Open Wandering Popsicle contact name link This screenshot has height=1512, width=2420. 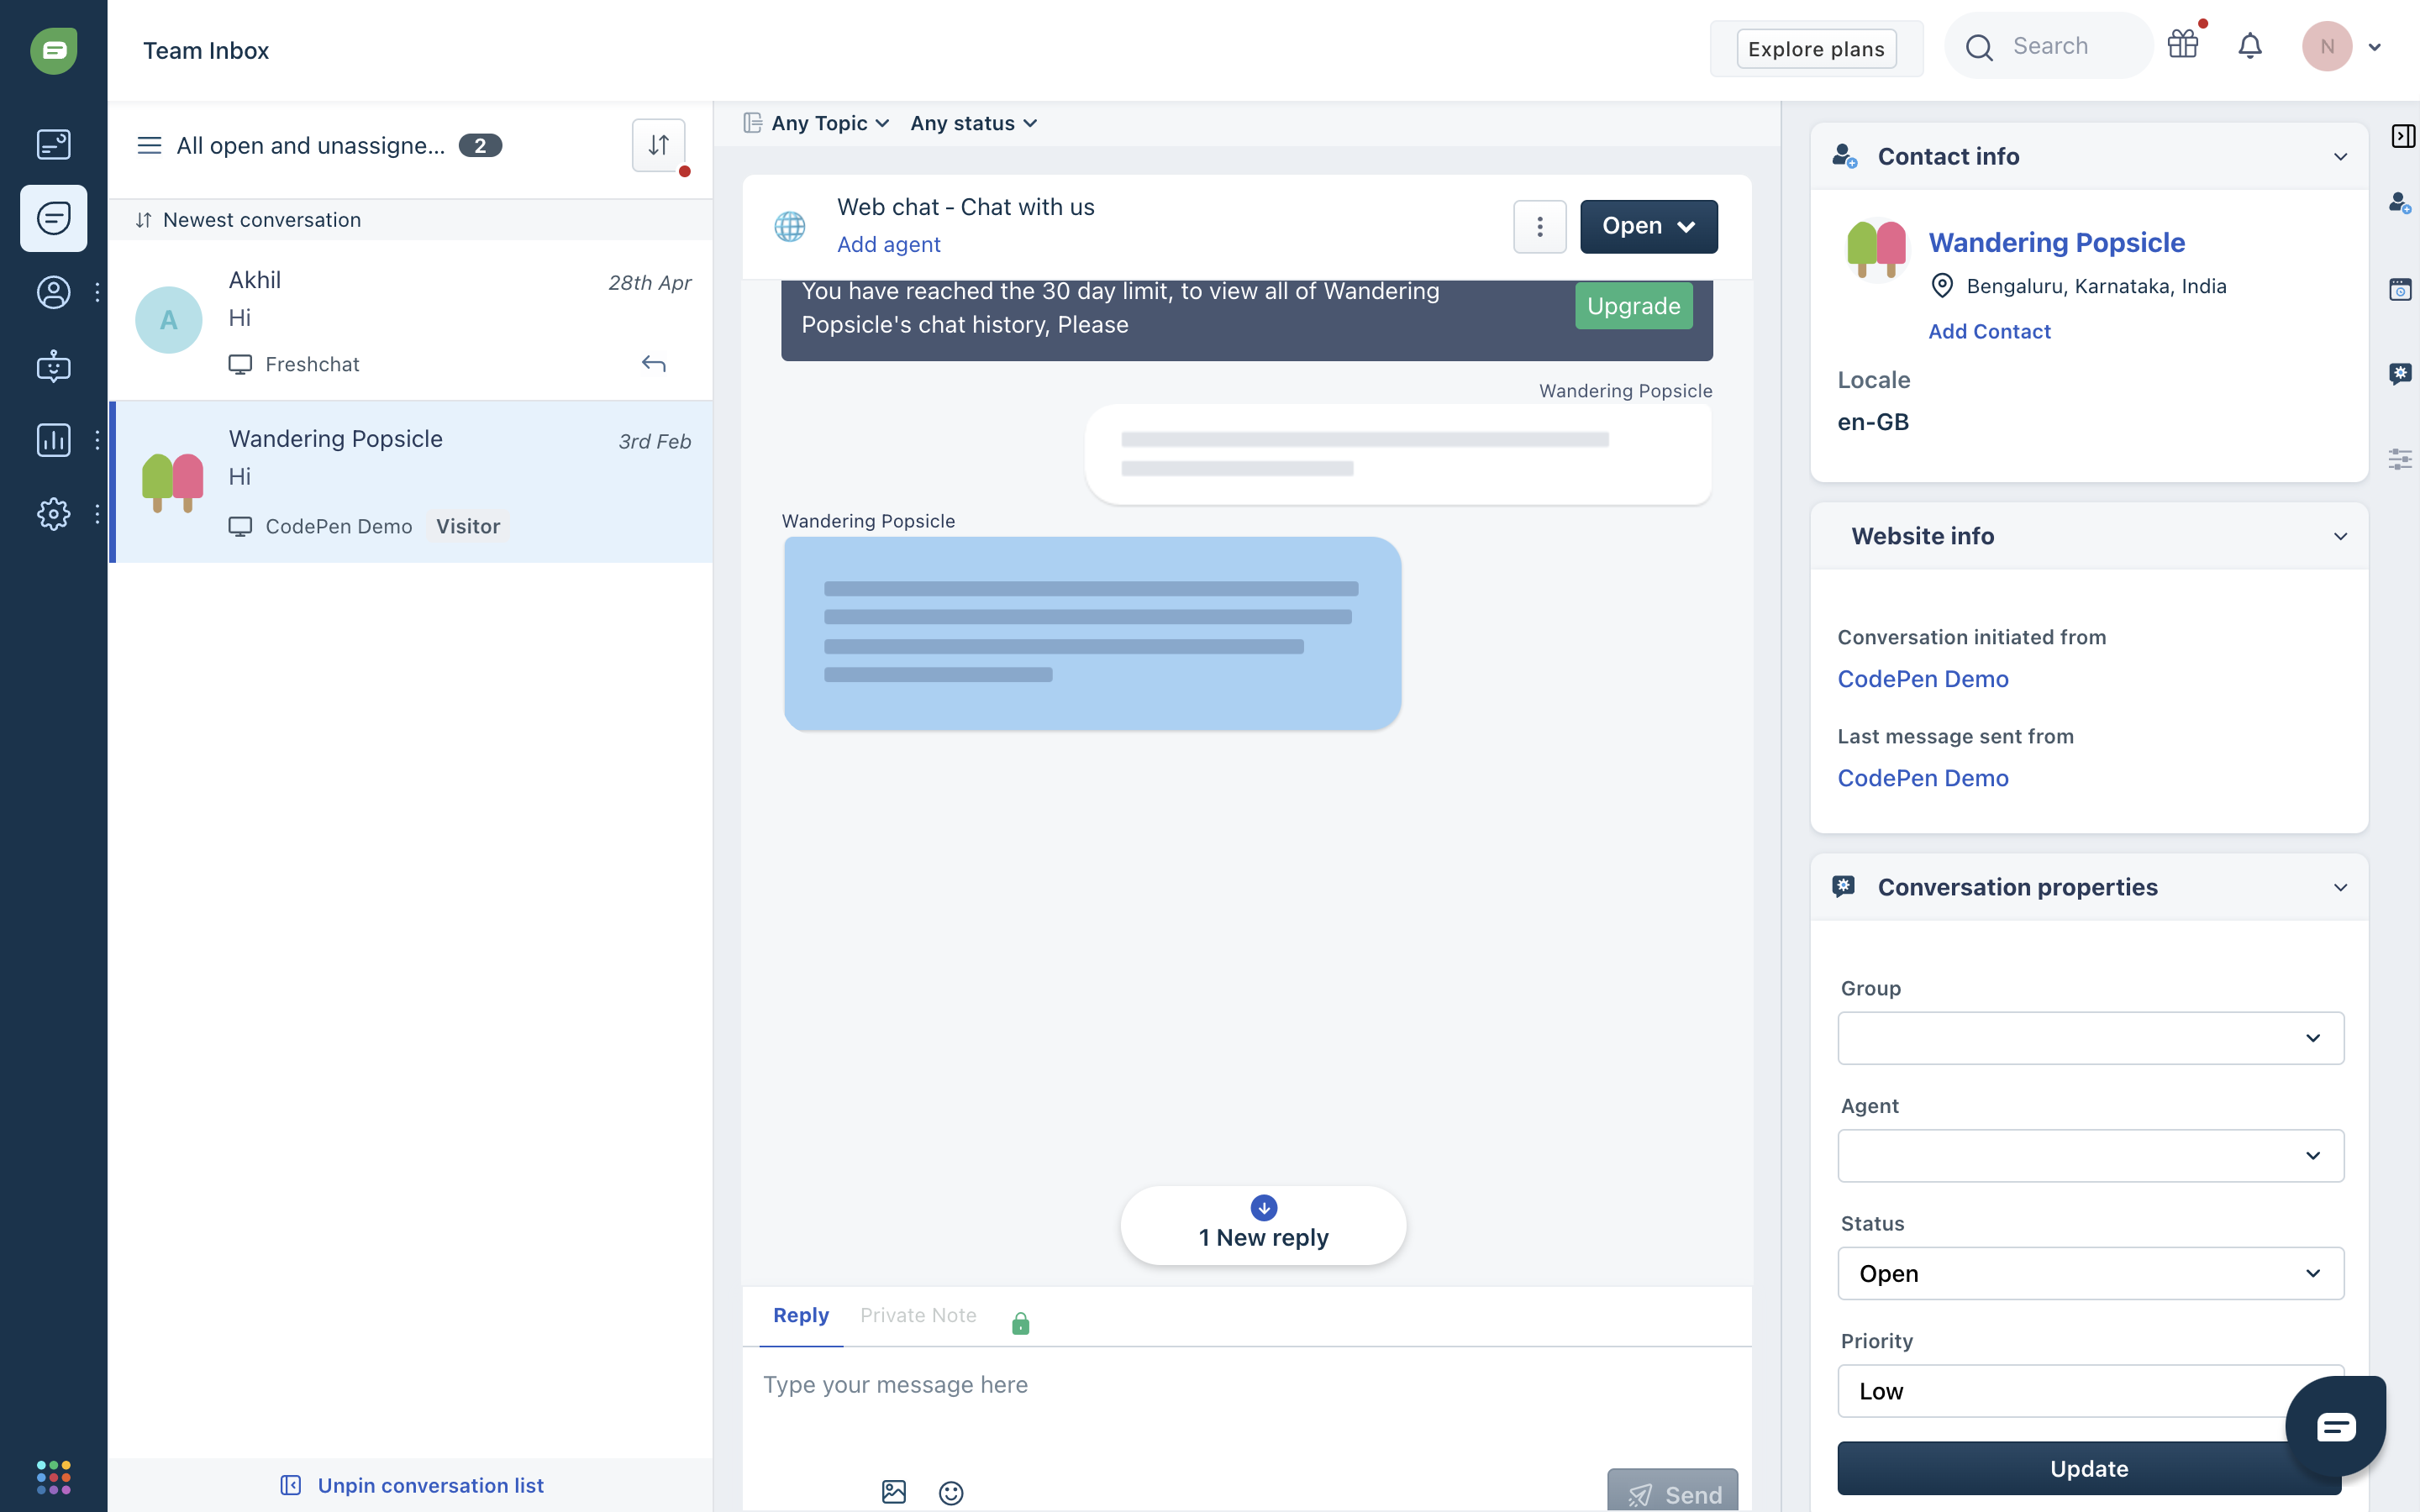pos(2056,242)
